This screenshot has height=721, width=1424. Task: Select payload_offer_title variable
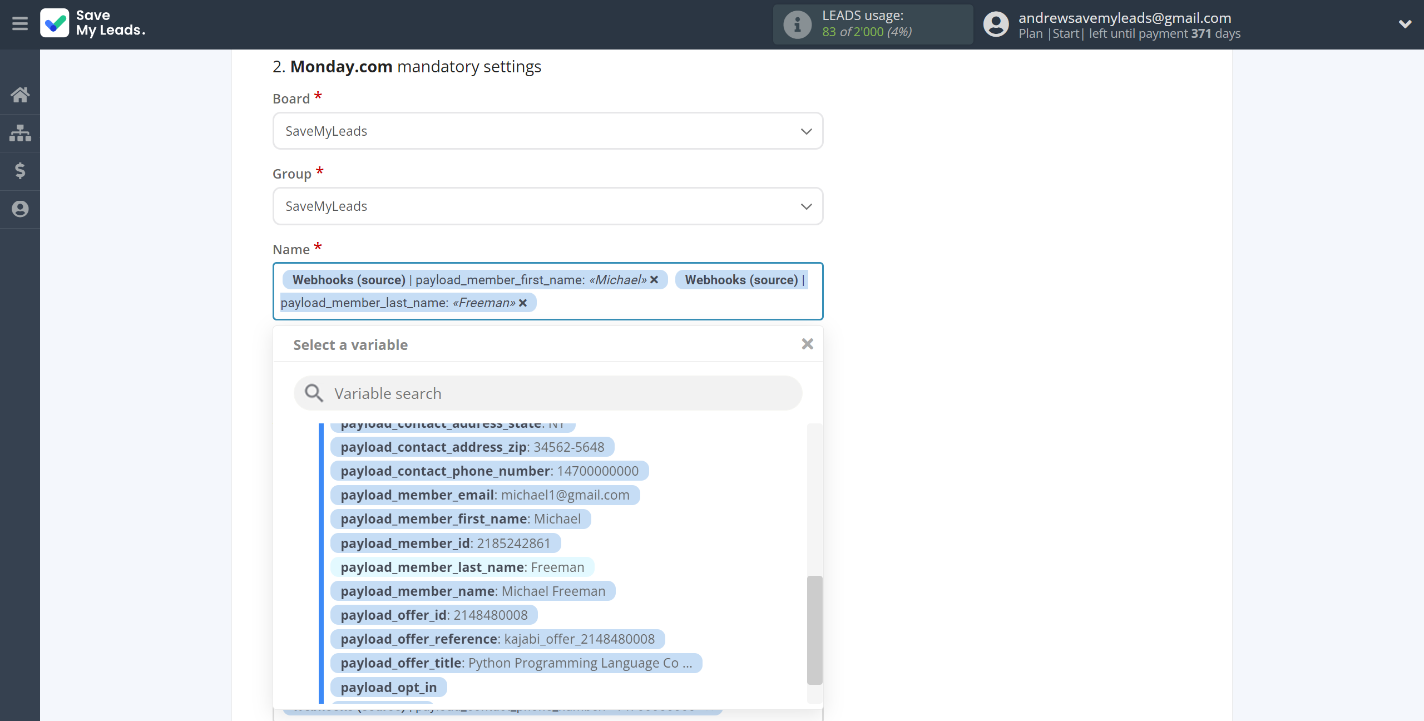tap(516, 663)
